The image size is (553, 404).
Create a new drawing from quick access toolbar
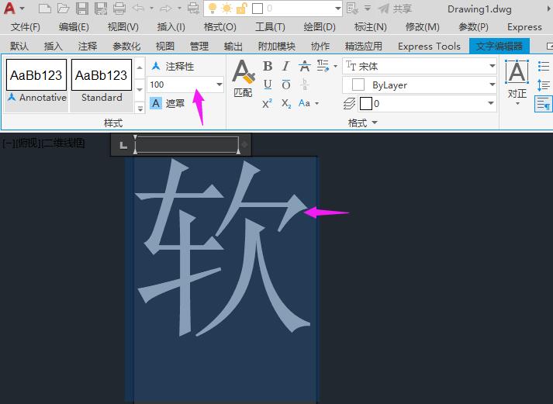coord(44,8)
